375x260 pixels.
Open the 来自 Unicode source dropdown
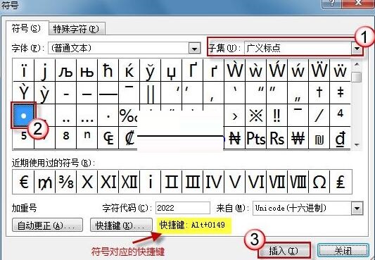(357, 208)
